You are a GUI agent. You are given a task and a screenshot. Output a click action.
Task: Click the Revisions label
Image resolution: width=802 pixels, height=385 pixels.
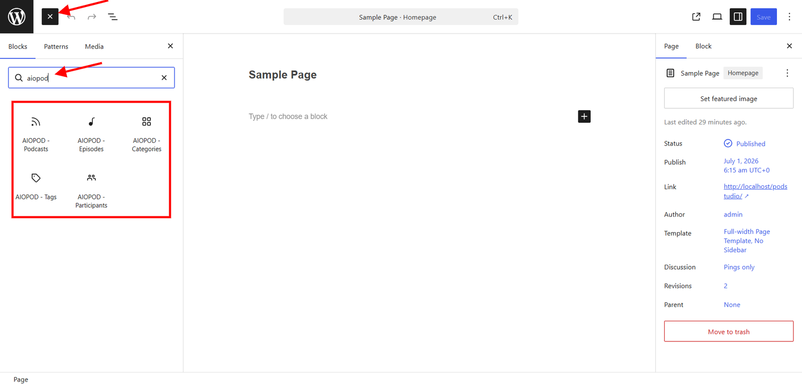click(678, 286)
